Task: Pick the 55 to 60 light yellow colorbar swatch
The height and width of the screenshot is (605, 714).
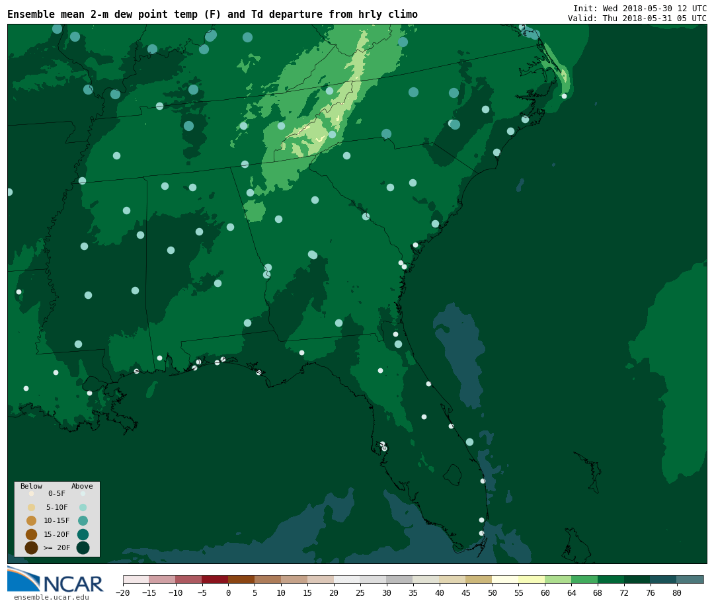Action: (532, 579)
